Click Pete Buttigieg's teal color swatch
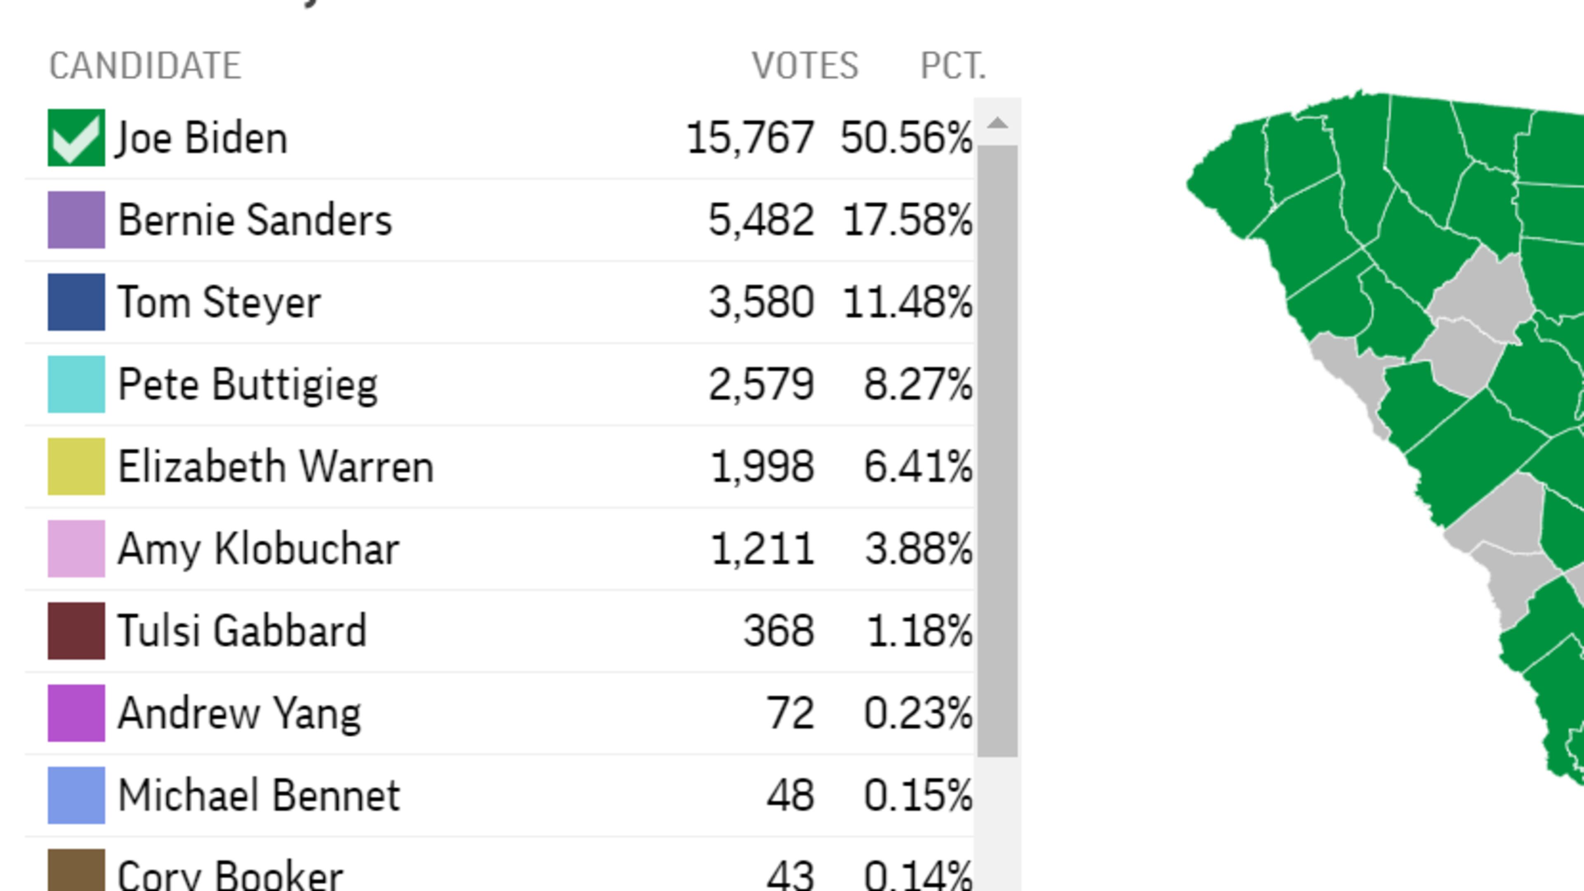Screen dimensions: 1584x891 [x=76, y=384]
